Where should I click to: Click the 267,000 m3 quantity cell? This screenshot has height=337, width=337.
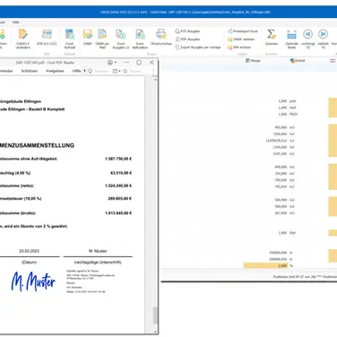(281, 213)
